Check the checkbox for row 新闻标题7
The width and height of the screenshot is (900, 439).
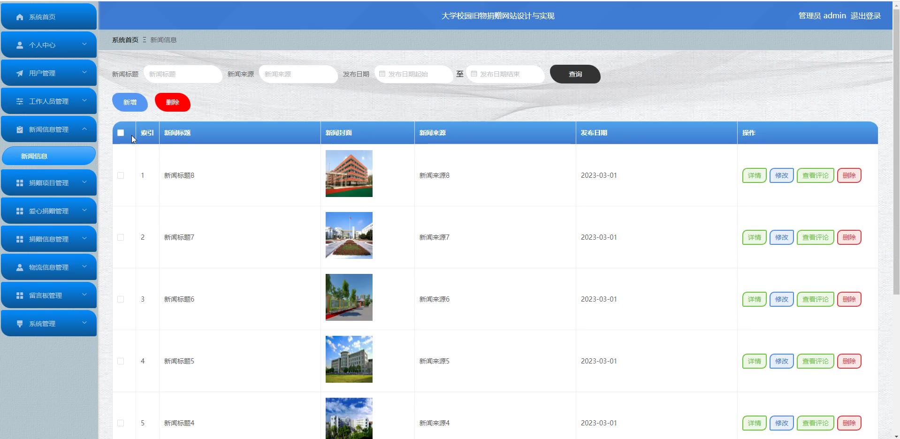click(121, 237)
